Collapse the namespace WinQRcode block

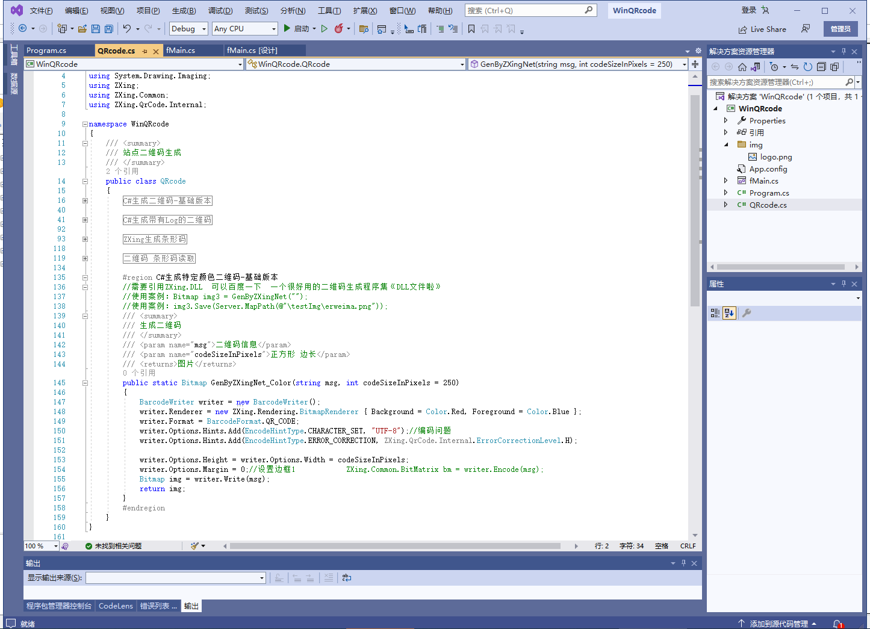coord(85,124)
